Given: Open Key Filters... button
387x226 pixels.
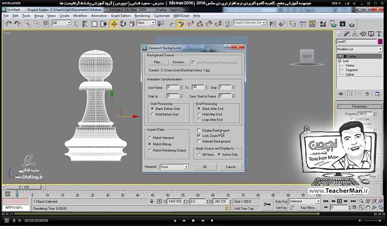Looking at the screenshot, I should pyautogui.click(x=309, y=208).
